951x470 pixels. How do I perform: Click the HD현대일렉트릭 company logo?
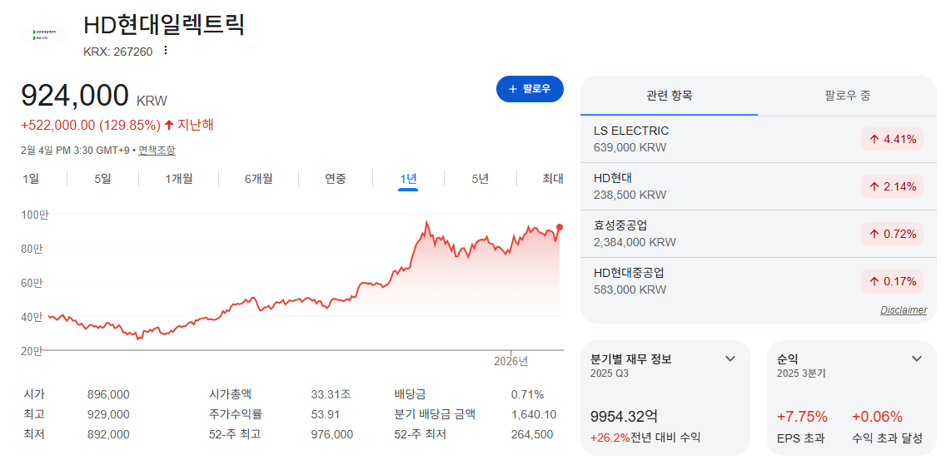[44, 35]
